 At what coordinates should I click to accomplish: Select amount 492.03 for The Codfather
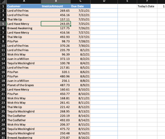pos(56,120)
